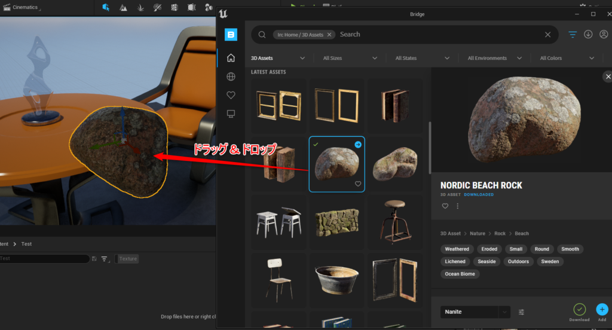Image resolution: width=612 pixels, height=330 pixels.
Task: Open the Cinematics menu in Unreal toolbar
Action: tap(21, 7)
